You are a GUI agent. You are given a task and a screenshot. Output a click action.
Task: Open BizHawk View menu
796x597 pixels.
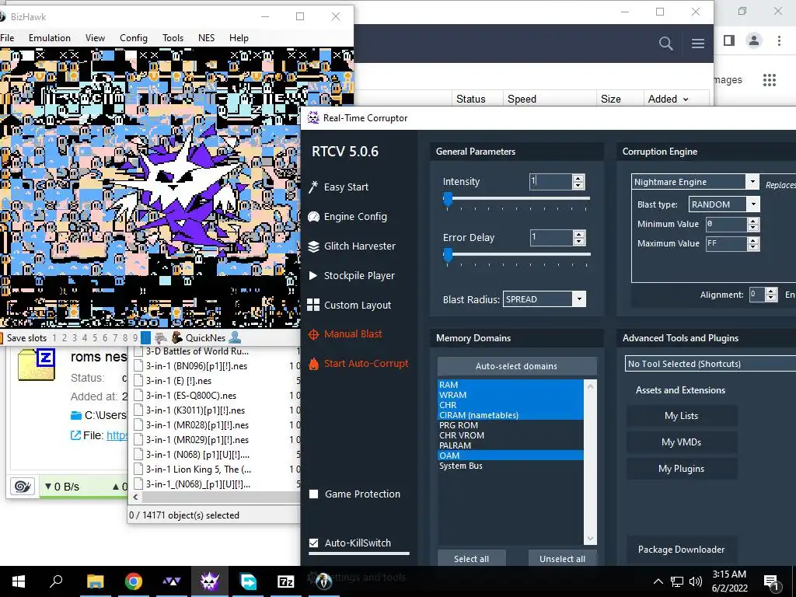pyautogui.click(x=95, y=38)
